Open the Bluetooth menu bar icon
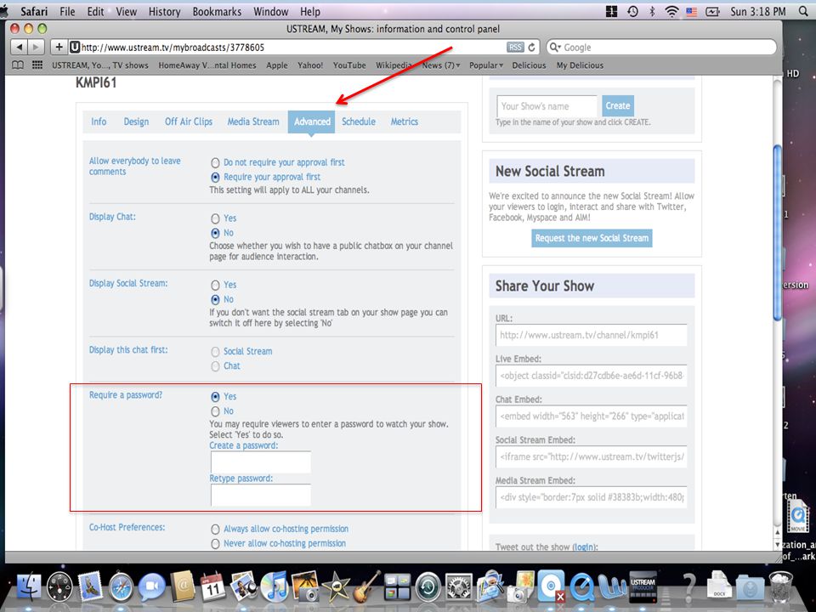This screenshot has width=816, height=612. (x=652, y=11)
